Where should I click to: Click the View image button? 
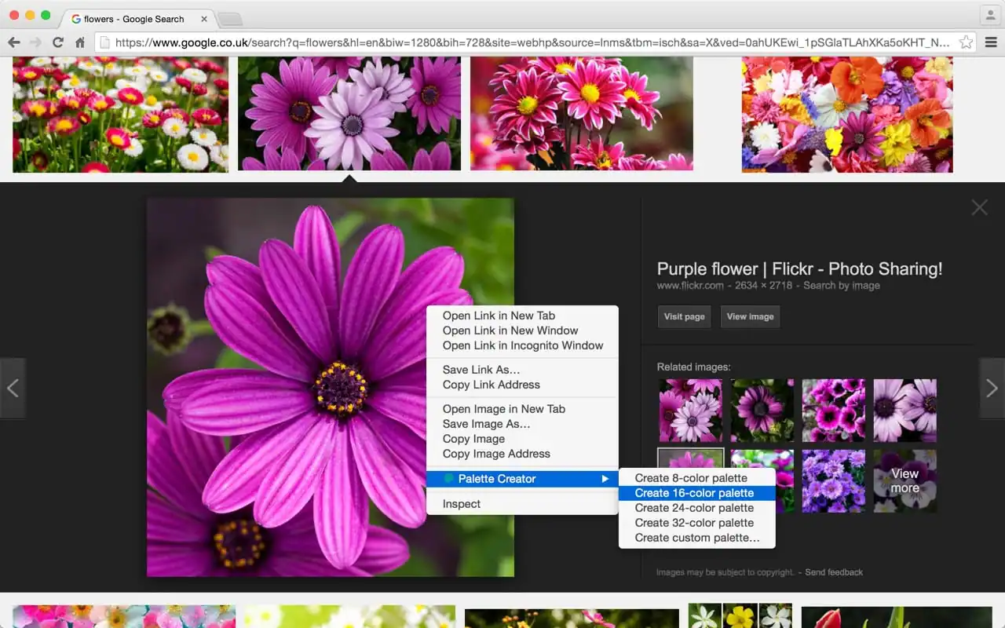tap(750, 316)
